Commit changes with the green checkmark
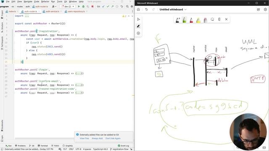The image size is (269, 151). [108, 7]
